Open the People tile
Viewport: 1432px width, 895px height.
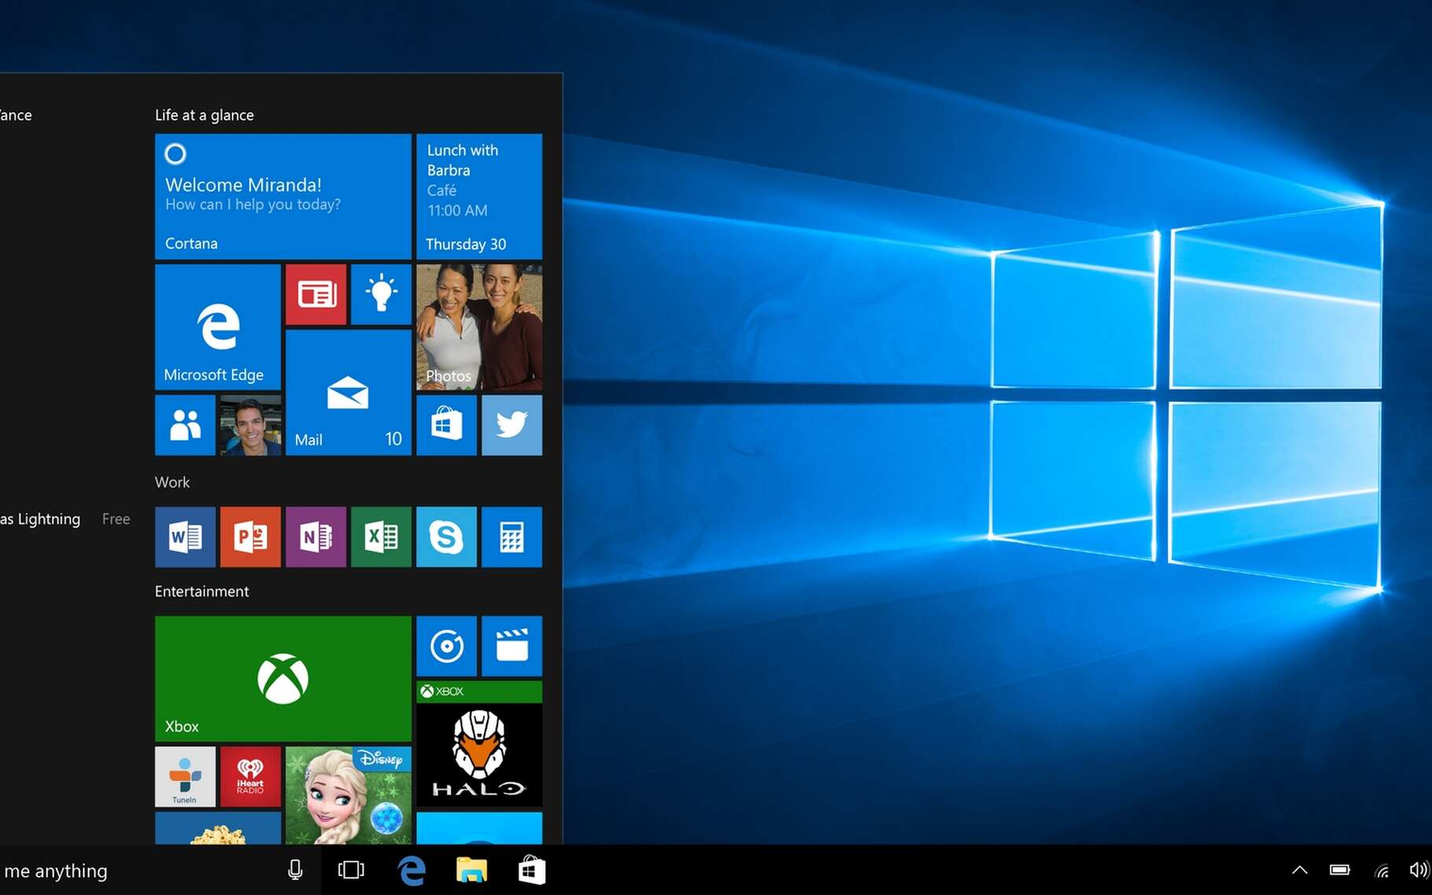186,425
